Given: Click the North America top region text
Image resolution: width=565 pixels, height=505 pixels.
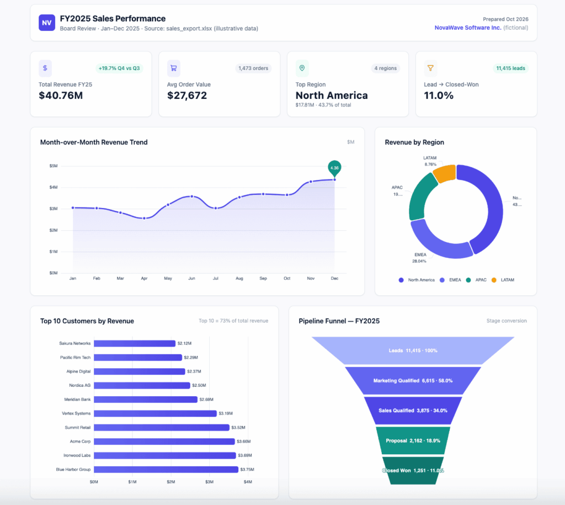Looking at the screenshot, I should pyautogui.click(x=332, y=95).
